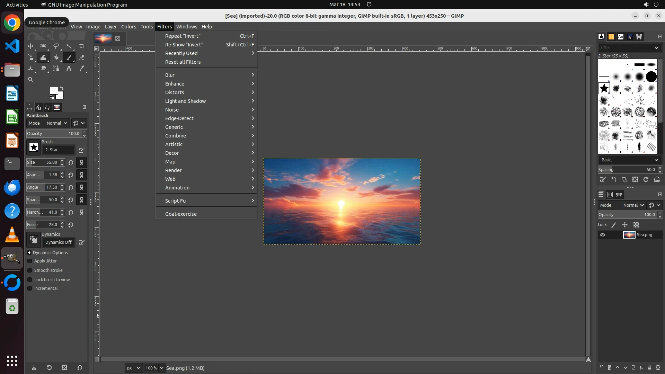Image resolution: width=665 pixels, height=374 pixels.
Task: Click Reset all Filters entry
Action: pos(183,62)
